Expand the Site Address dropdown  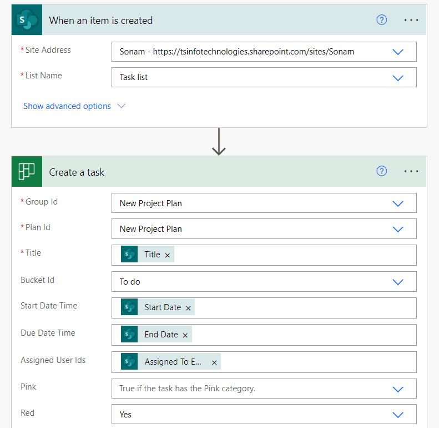tap(397, 52)
